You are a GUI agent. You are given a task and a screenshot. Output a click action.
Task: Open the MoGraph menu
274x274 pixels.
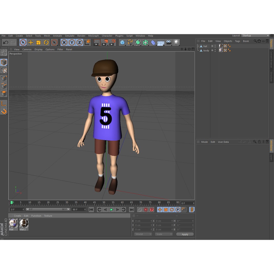tap(93, 36)
